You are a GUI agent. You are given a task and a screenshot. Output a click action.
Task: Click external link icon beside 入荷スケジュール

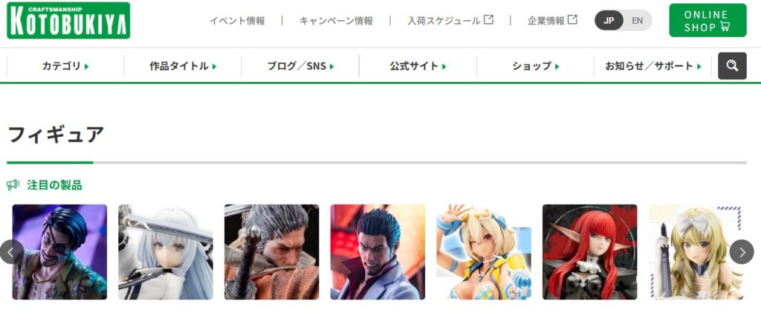[x=489, y=20]
